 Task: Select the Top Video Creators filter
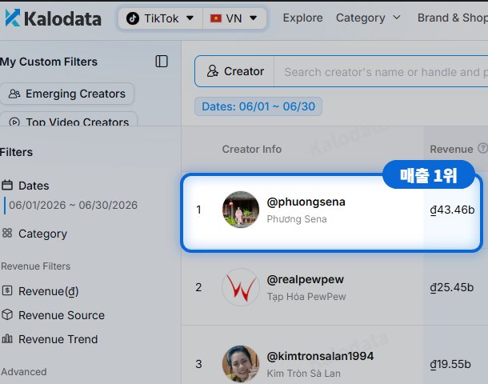coord(69,120)
